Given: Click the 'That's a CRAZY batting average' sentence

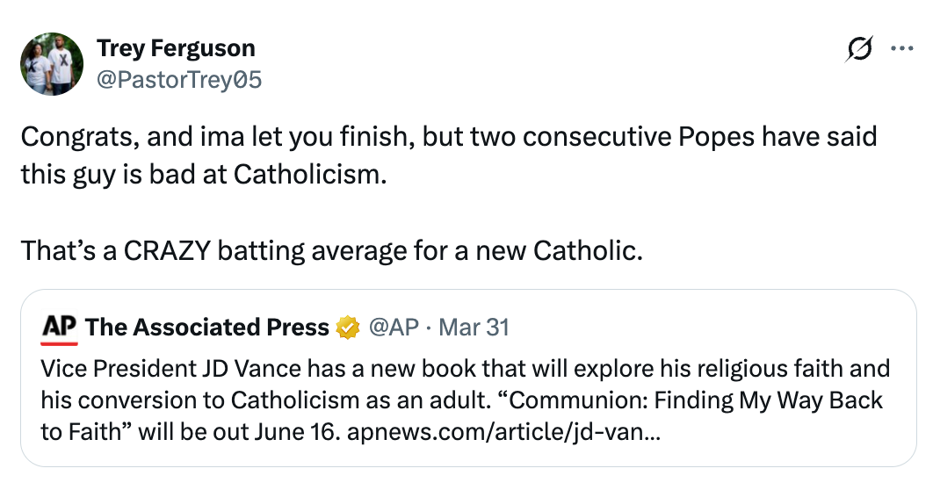Looking at the screenshot, I should [332, 251].
